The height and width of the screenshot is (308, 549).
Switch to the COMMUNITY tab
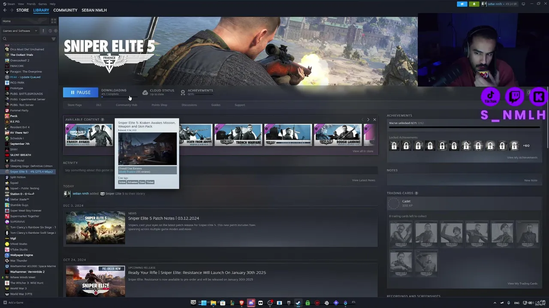[x=65, y=10]
